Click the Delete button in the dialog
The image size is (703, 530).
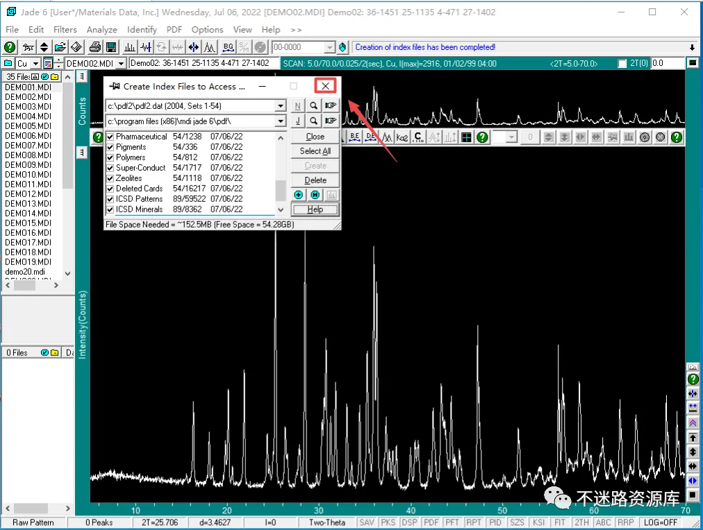tap(315, 180)
